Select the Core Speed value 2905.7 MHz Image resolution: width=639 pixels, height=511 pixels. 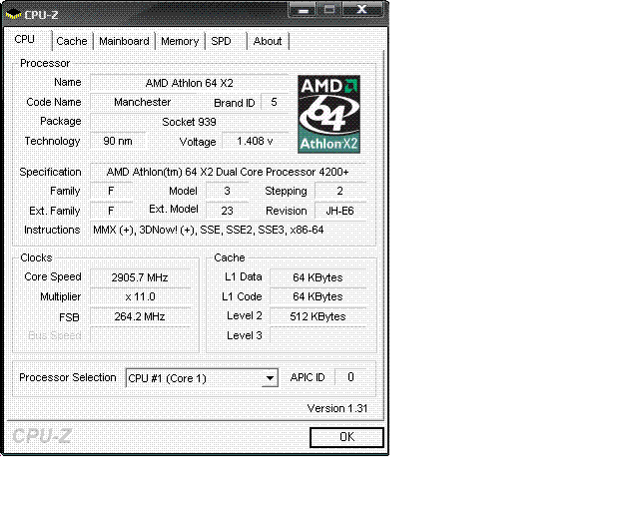tap(140, 277)
